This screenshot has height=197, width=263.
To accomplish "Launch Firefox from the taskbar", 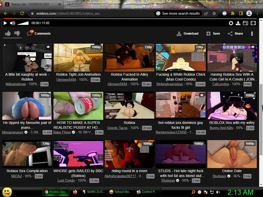I will pyautogui.click(x=75, y=192).
